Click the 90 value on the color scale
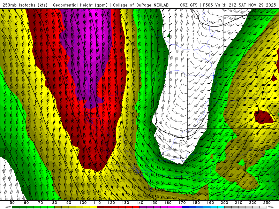Screen dimensions: 279x209 click(69, 203)
